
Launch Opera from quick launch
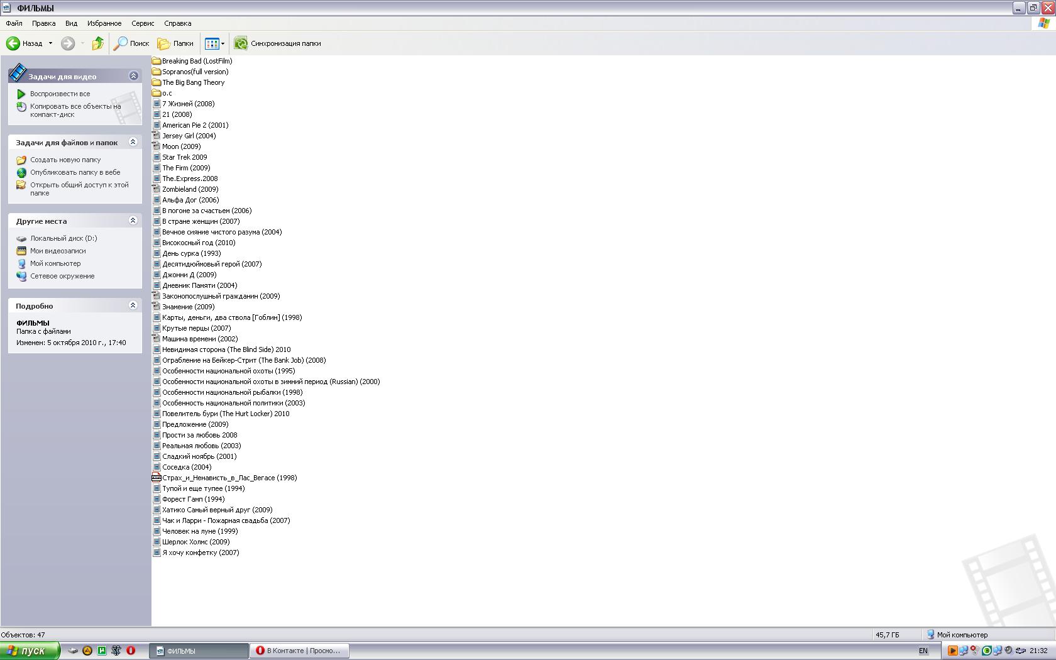(x=131, y=651)
